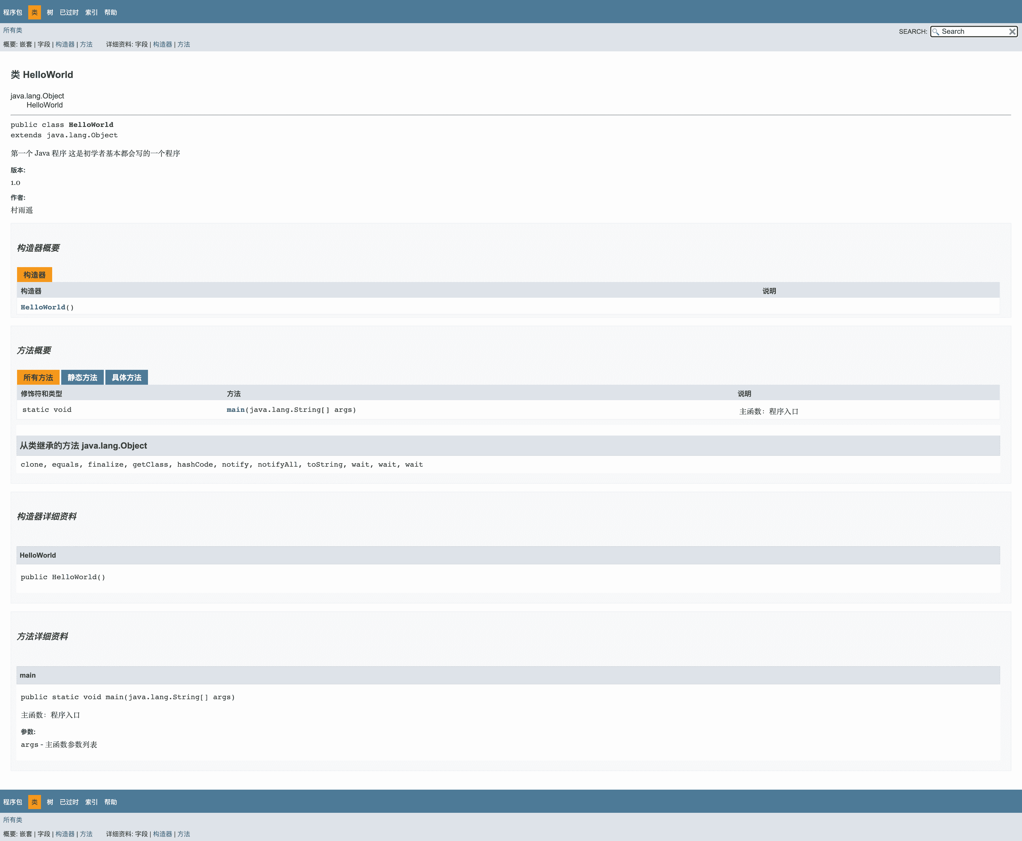1022x841 pixels.
Task: Open 索引 in top navigation bar
Action: 91,13
